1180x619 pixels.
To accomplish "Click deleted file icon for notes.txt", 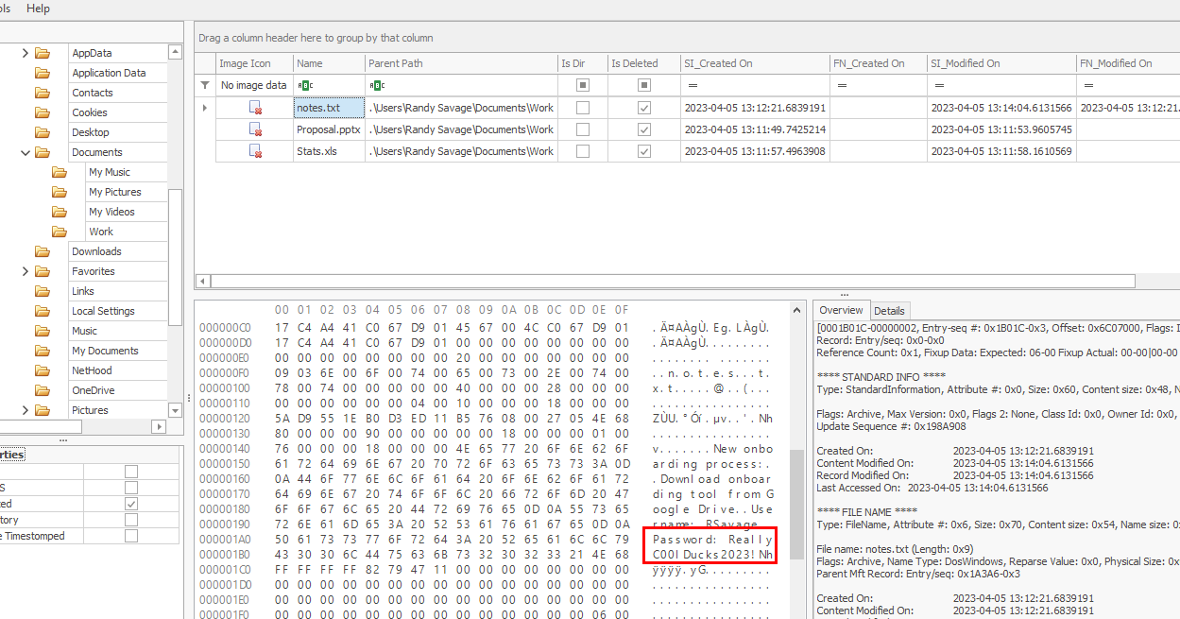I will (x=255, y=108).
